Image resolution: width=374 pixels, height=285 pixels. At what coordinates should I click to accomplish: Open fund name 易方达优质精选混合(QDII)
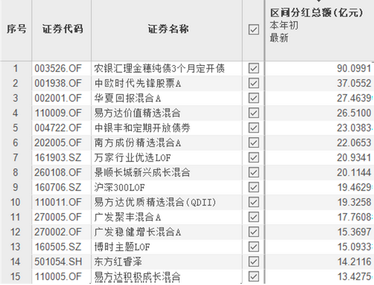point(155,202)
